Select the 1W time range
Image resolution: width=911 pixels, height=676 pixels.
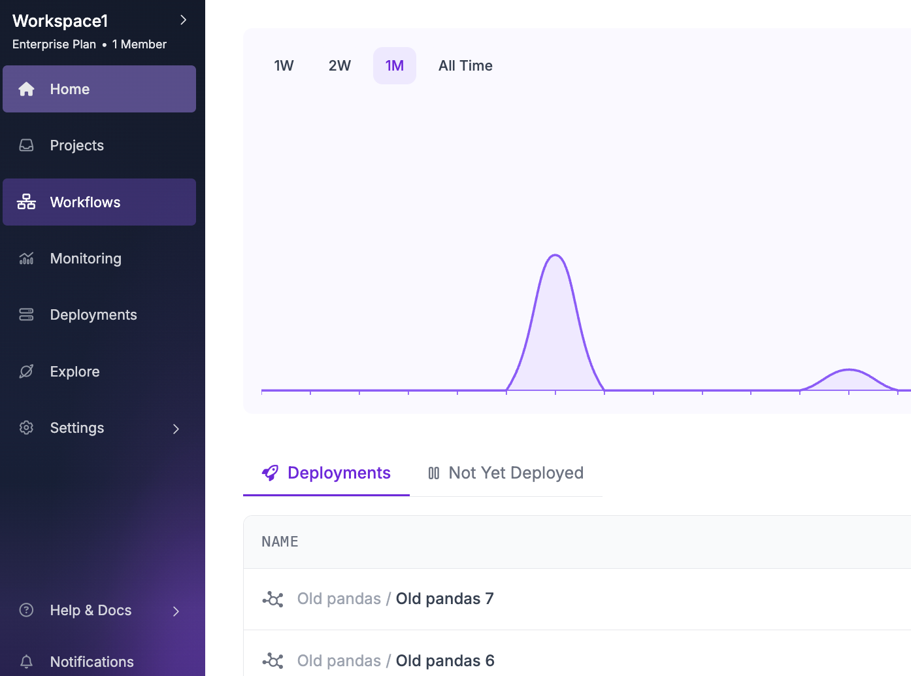(284, 65)
